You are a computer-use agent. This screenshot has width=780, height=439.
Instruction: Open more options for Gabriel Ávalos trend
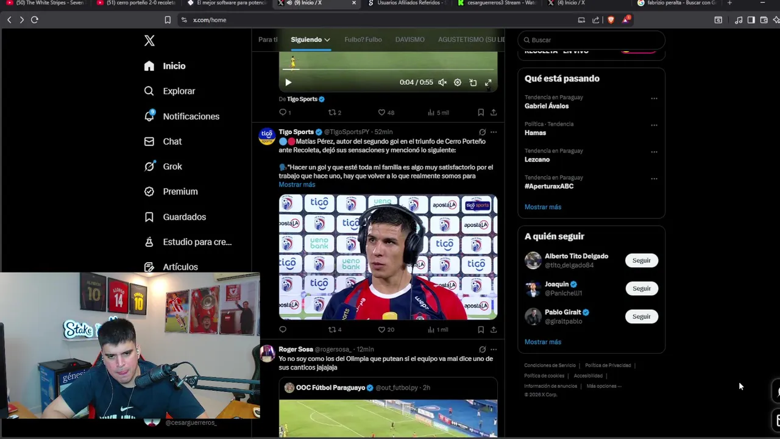tap(654, 98)
